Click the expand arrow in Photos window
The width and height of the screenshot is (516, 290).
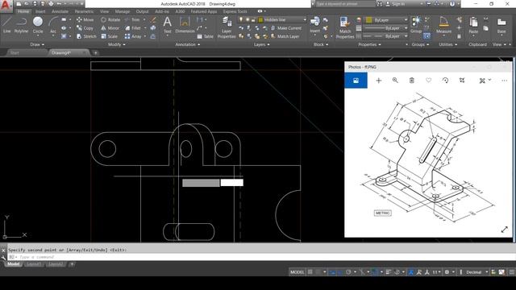click(x=504, y=230)
